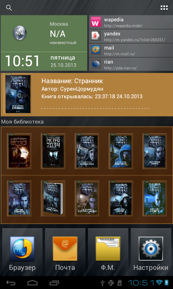Screen dimensions: 173x289
Task: Open the Моя библиотека library heading
Action: click(x=22, y=122)
